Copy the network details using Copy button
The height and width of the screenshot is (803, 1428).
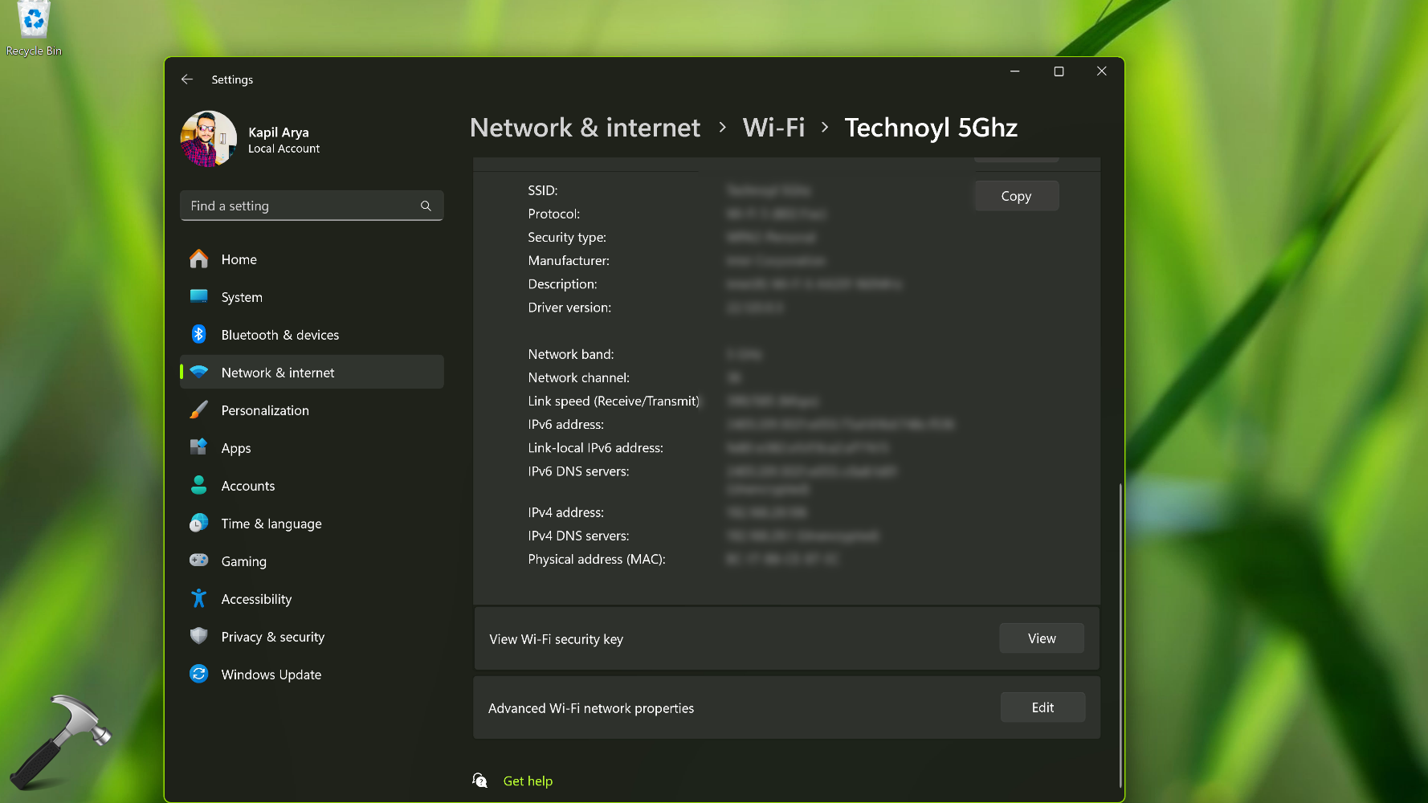click(x=1015, y=195)
